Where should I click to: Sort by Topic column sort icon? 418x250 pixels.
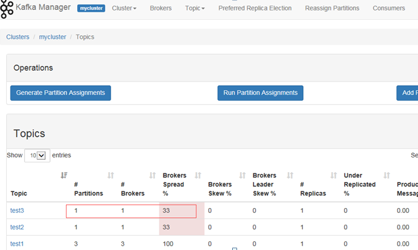pyautogui.click(x=64, y=175)
